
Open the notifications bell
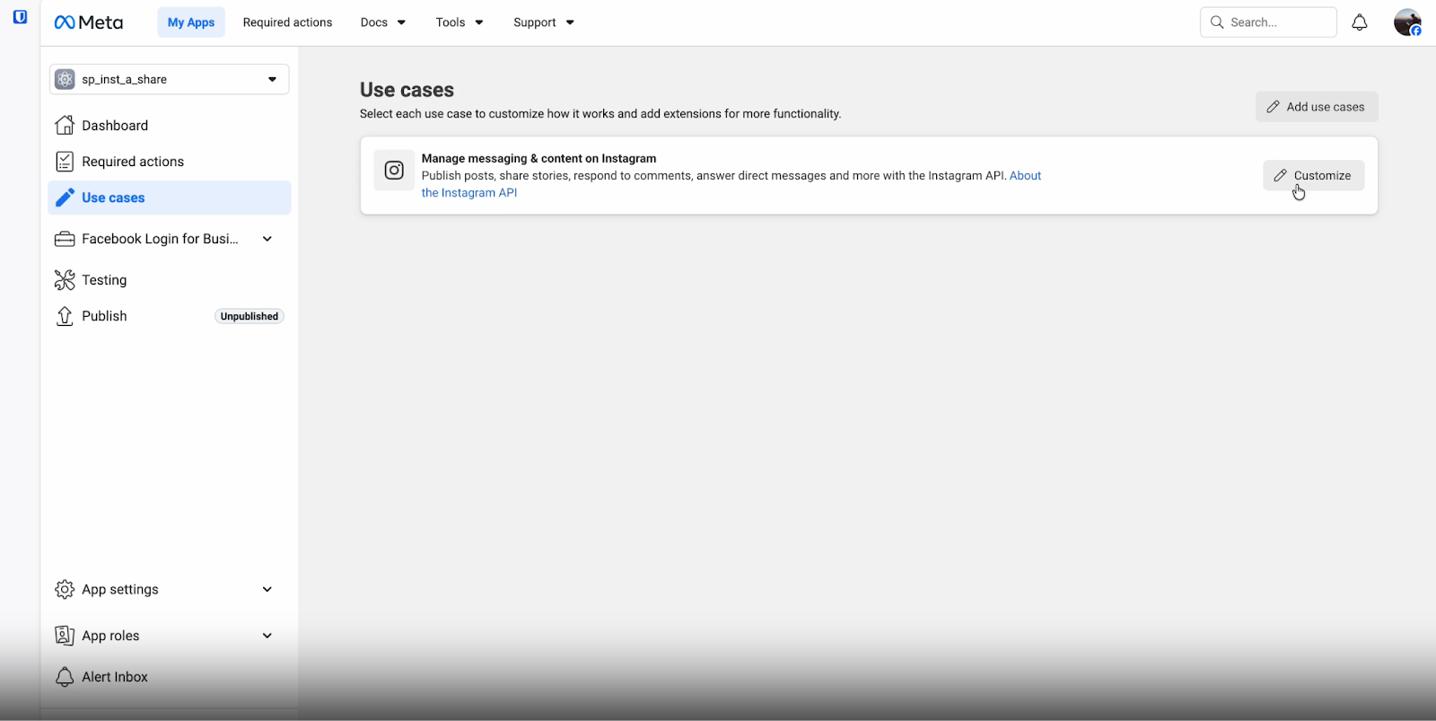(x=1360, y=22)
